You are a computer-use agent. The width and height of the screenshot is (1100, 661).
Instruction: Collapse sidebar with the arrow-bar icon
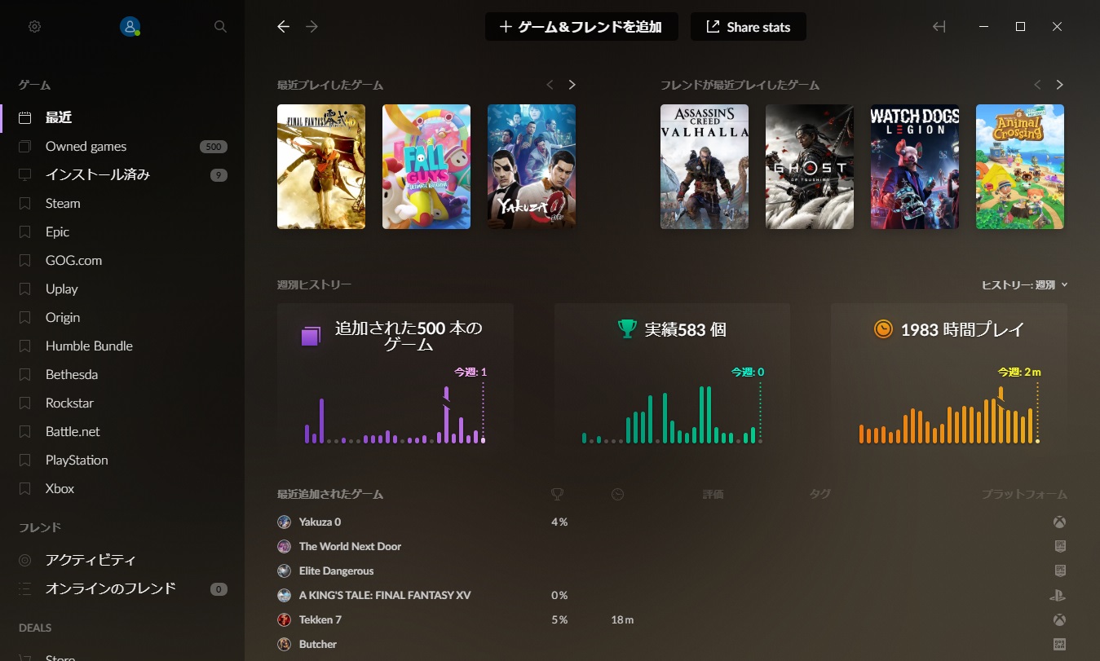coord(939,27)
